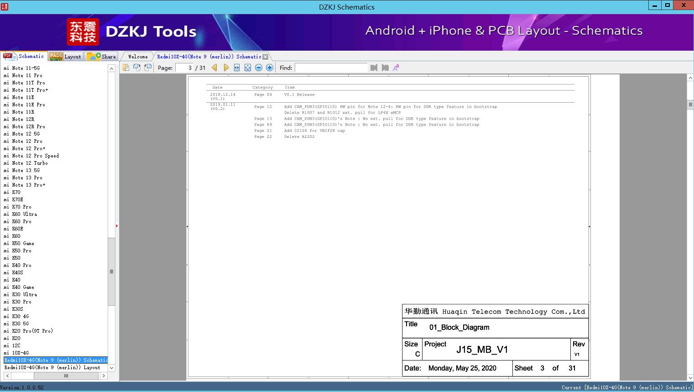Image resolution: width=694 pixels, height=392 pixels.
Task: Find previous match icon
Action: tap(374, 68)
